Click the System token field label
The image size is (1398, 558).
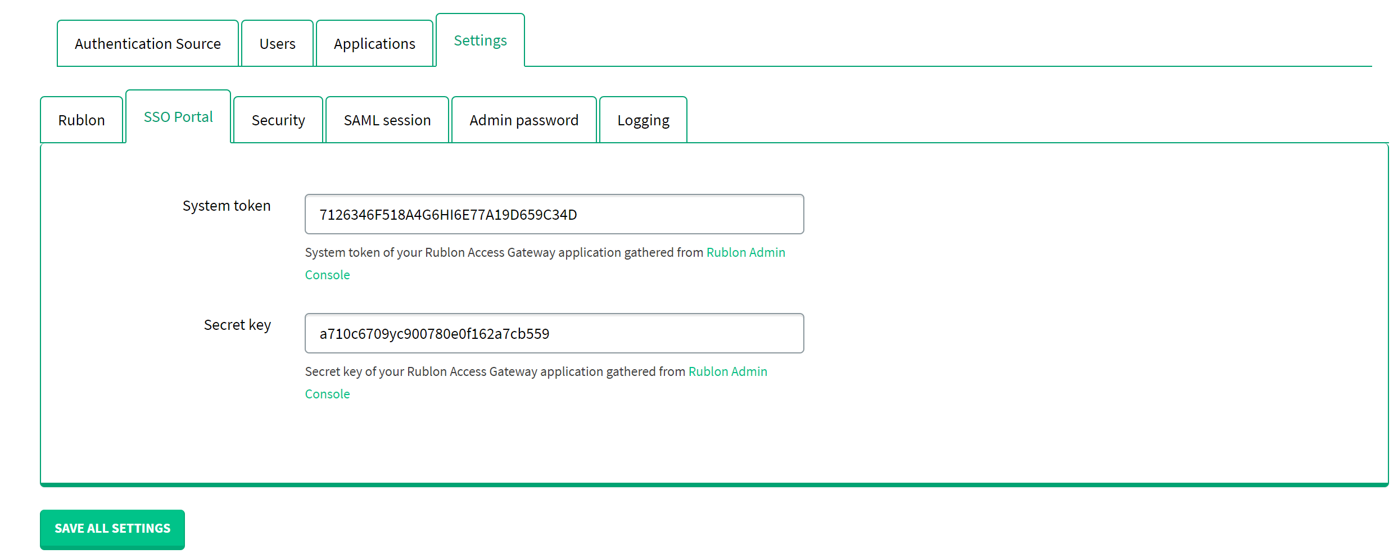[x=227, y=206]
